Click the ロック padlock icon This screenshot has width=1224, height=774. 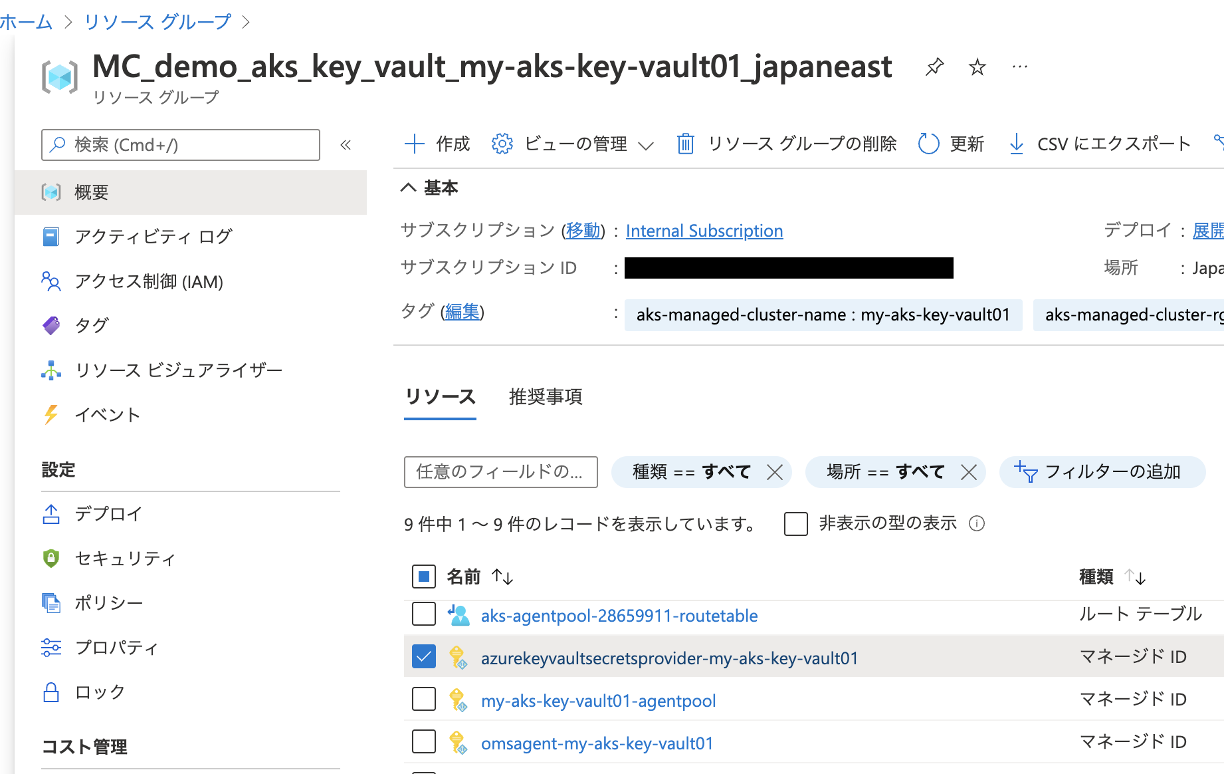click(x=51, y=692)
